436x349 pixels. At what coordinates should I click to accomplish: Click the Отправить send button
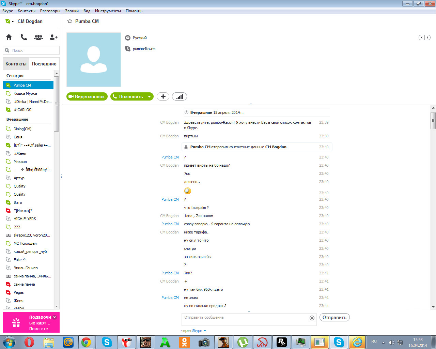click(x=334, y=317)
